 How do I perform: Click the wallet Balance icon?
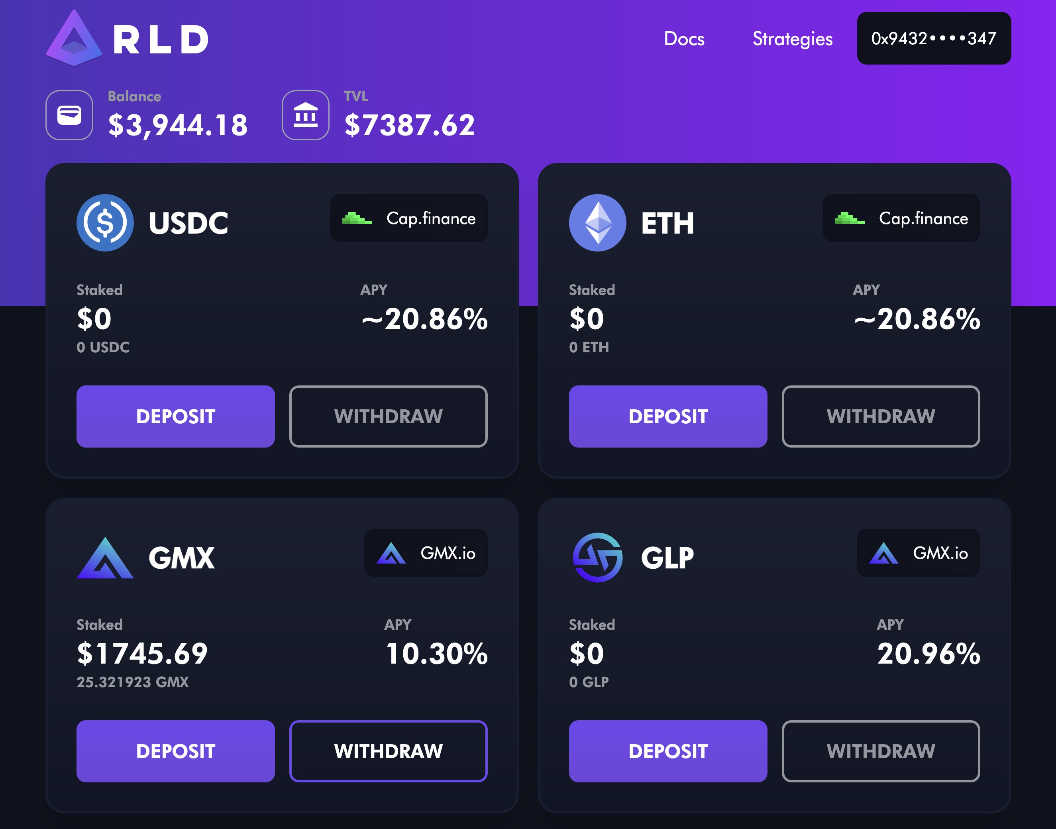69,115
